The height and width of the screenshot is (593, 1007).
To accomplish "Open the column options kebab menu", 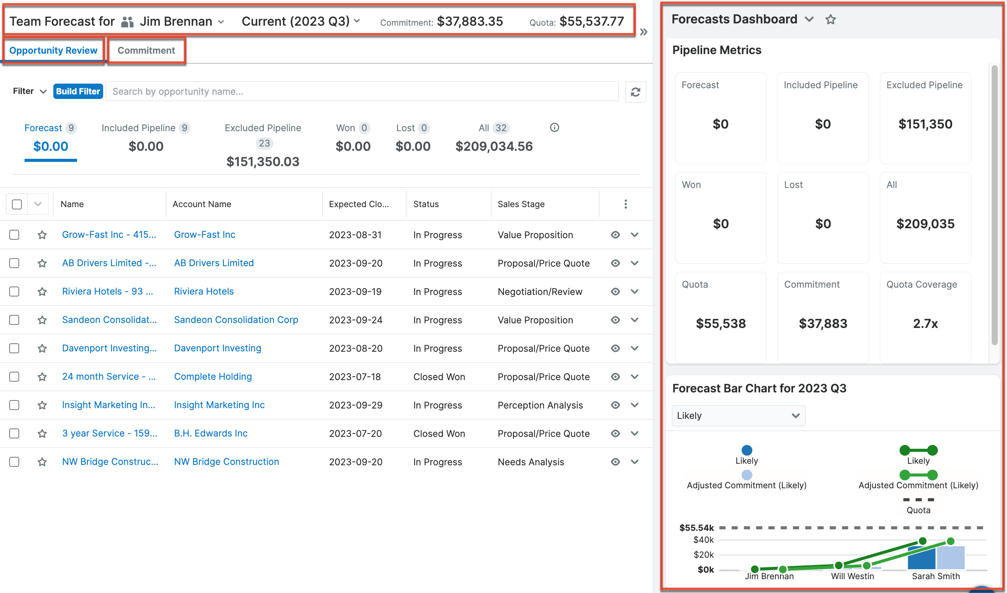I will pyautogui.click(x=625, y=204).
